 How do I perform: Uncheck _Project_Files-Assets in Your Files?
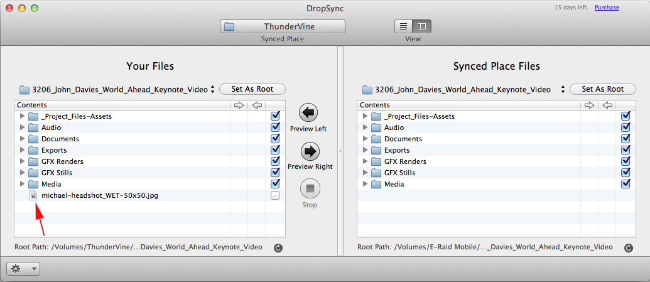click(275, 116)
